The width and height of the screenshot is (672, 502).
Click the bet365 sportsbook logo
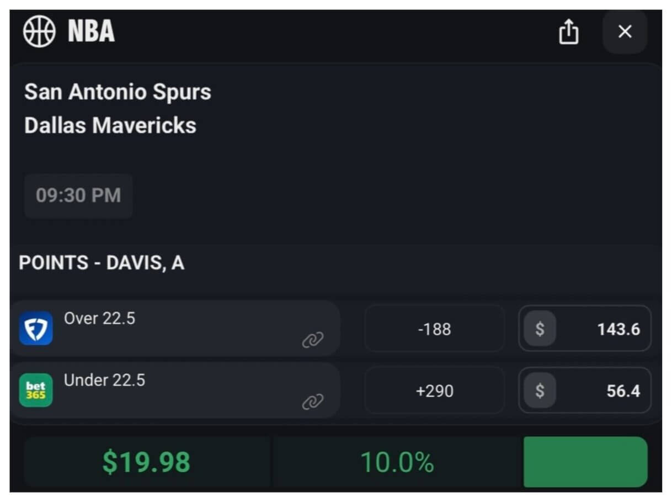36,390
